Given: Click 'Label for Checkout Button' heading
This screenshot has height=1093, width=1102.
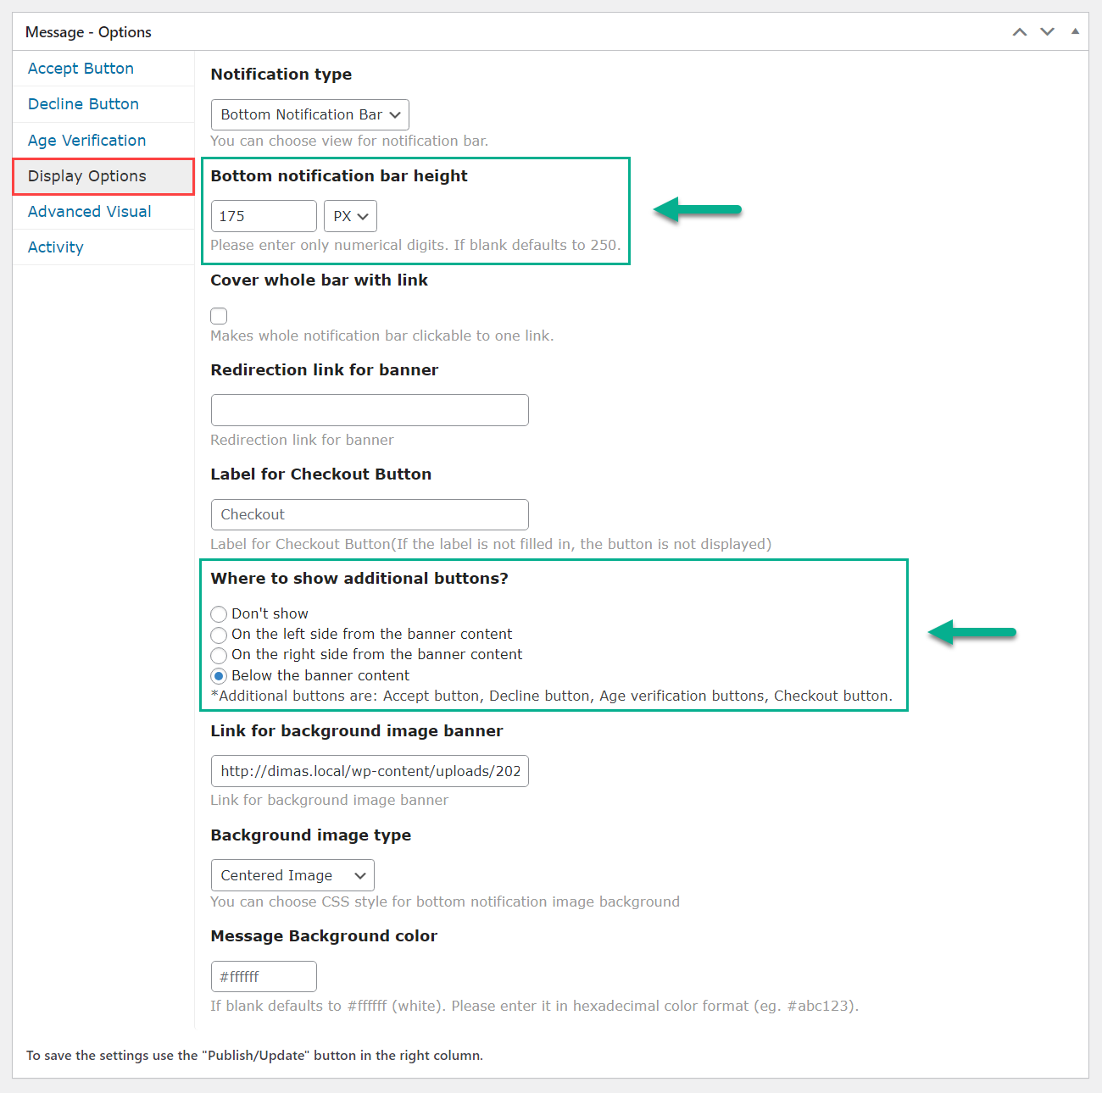Looking at the screenshot, I should (x=320, y=474).
